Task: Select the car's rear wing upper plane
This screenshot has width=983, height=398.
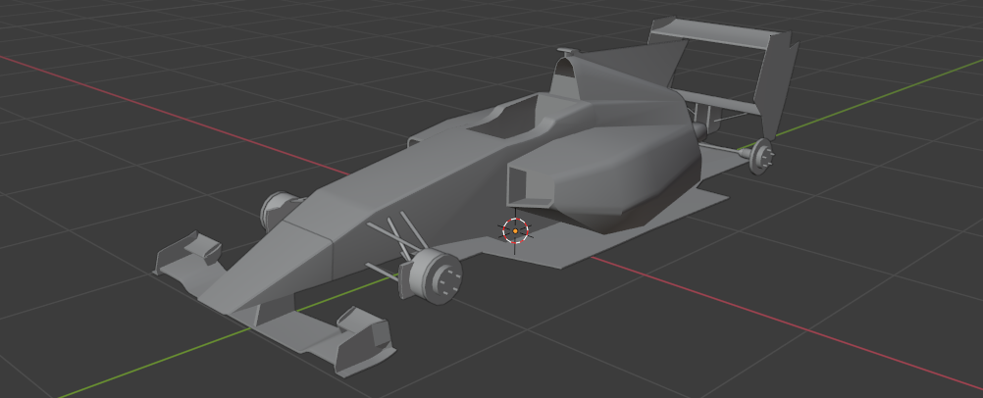Action: click(x=713, y=32)
